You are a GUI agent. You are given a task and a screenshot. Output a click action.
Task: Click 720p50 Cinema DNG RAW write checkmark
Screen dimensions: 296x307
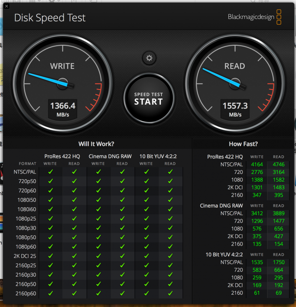pyautogui.click(x=99, y=181)
